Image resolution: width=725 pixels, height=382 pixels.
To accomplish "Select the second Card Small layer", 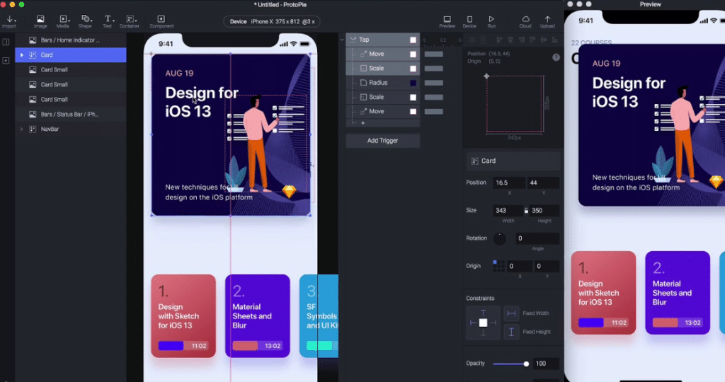I will [71, 84].
